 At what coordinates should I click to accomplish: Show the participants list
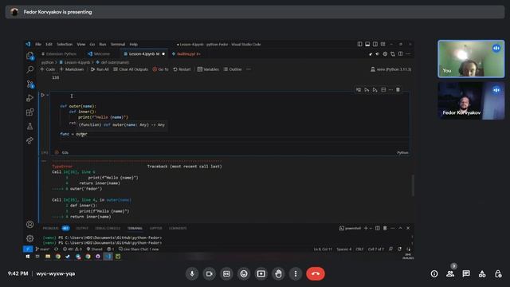point(450,273)
